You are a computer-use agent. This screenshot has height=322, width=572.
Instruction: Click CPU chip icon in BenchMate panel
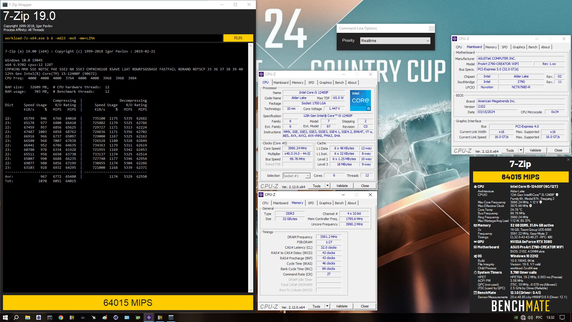[x=475, y=187]
